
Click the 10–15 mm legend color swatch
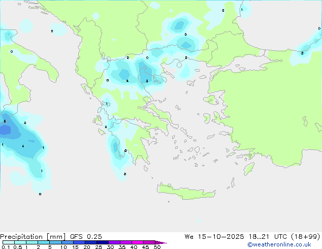pos(67,242)
